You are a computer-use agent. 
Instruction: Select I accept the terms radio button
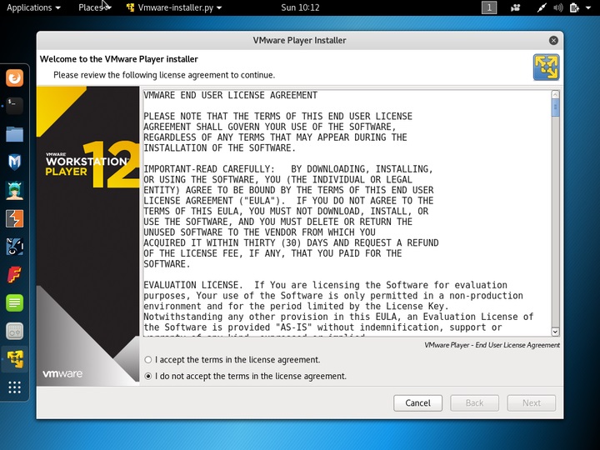148,360
